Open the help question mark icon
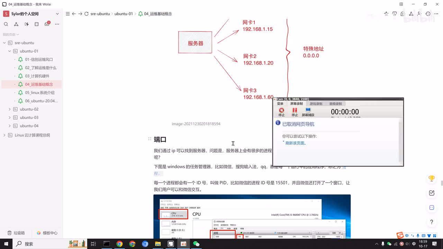 (432, 222)
